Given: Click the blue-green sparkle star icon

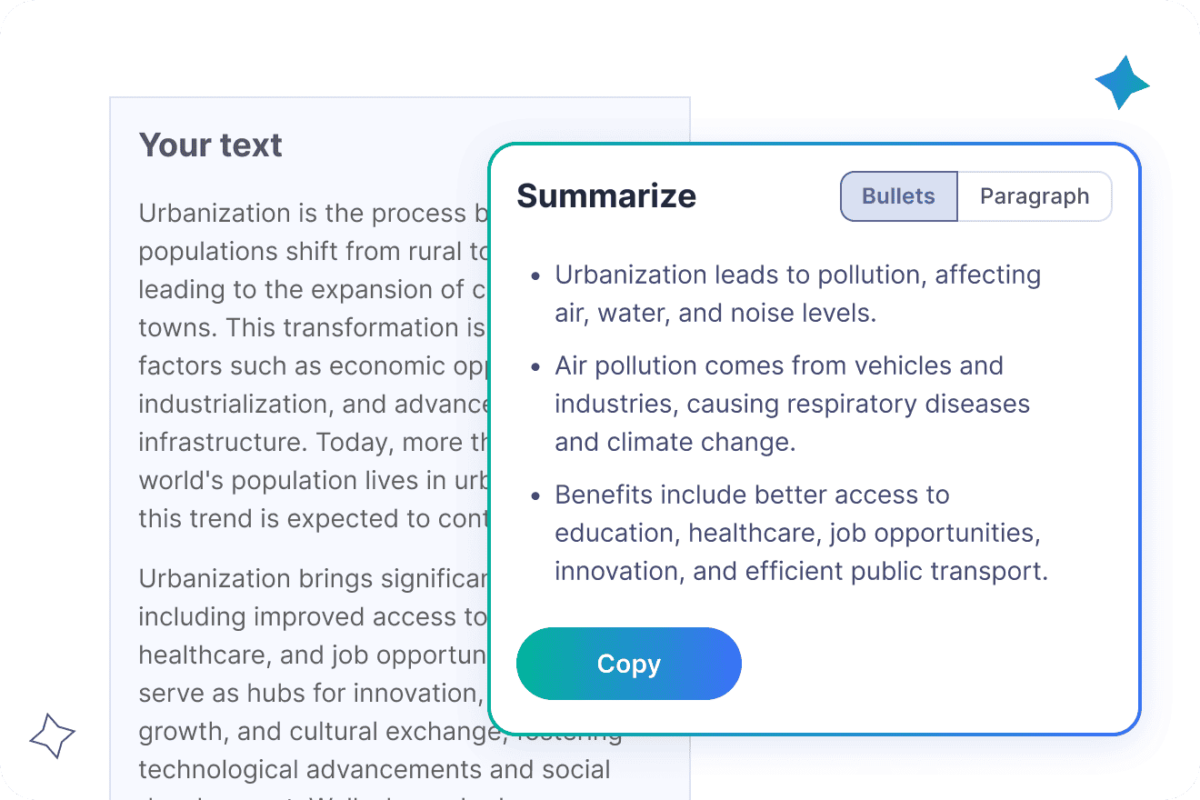Looking at the screenshot, I should pyautogui.click(x=1123, y=83).
